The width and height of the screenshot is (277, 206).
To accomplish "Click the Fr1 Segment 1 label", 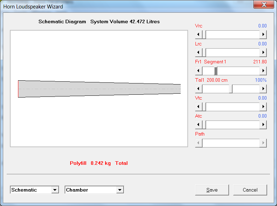I will tap(211, 62).
